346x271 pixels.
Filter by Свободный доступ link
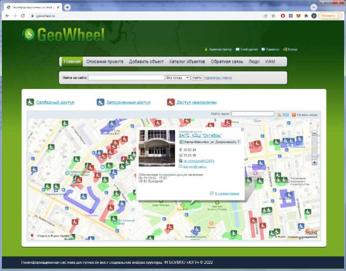tap(55, 102)
